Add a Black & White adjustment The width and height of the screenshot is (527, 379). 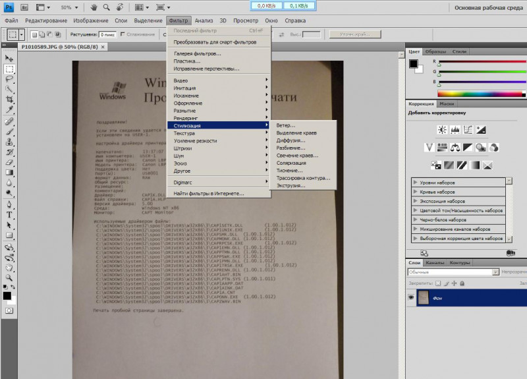[468, 147]
